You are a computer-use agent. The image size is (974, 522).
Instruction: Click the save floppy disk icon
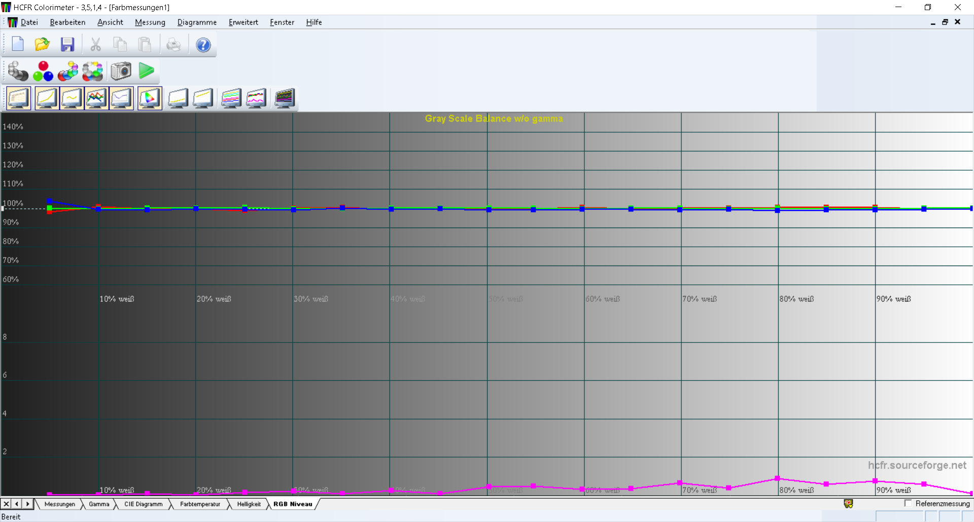[67, 45]
